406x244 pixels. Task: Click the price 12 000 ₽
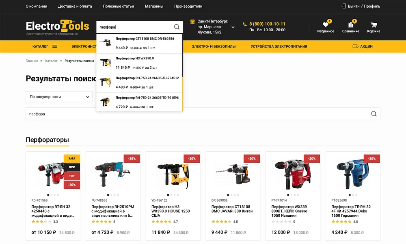pyautogui.click(x=281, y=232)
